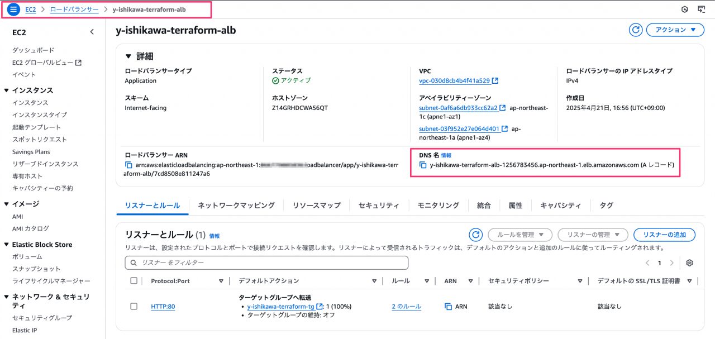Go to the EC2 breadcrumb link
715x339 pixels.
pyautogui.click(x=31, y=9)
